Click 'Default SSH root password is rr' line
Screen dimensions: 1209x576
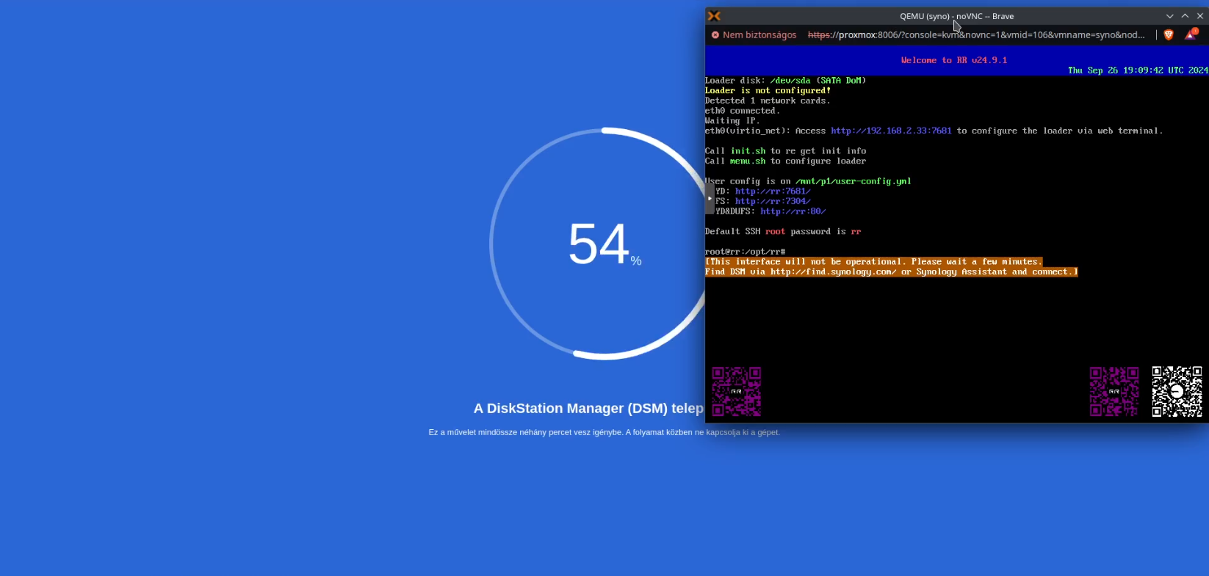tap(783, 231)
